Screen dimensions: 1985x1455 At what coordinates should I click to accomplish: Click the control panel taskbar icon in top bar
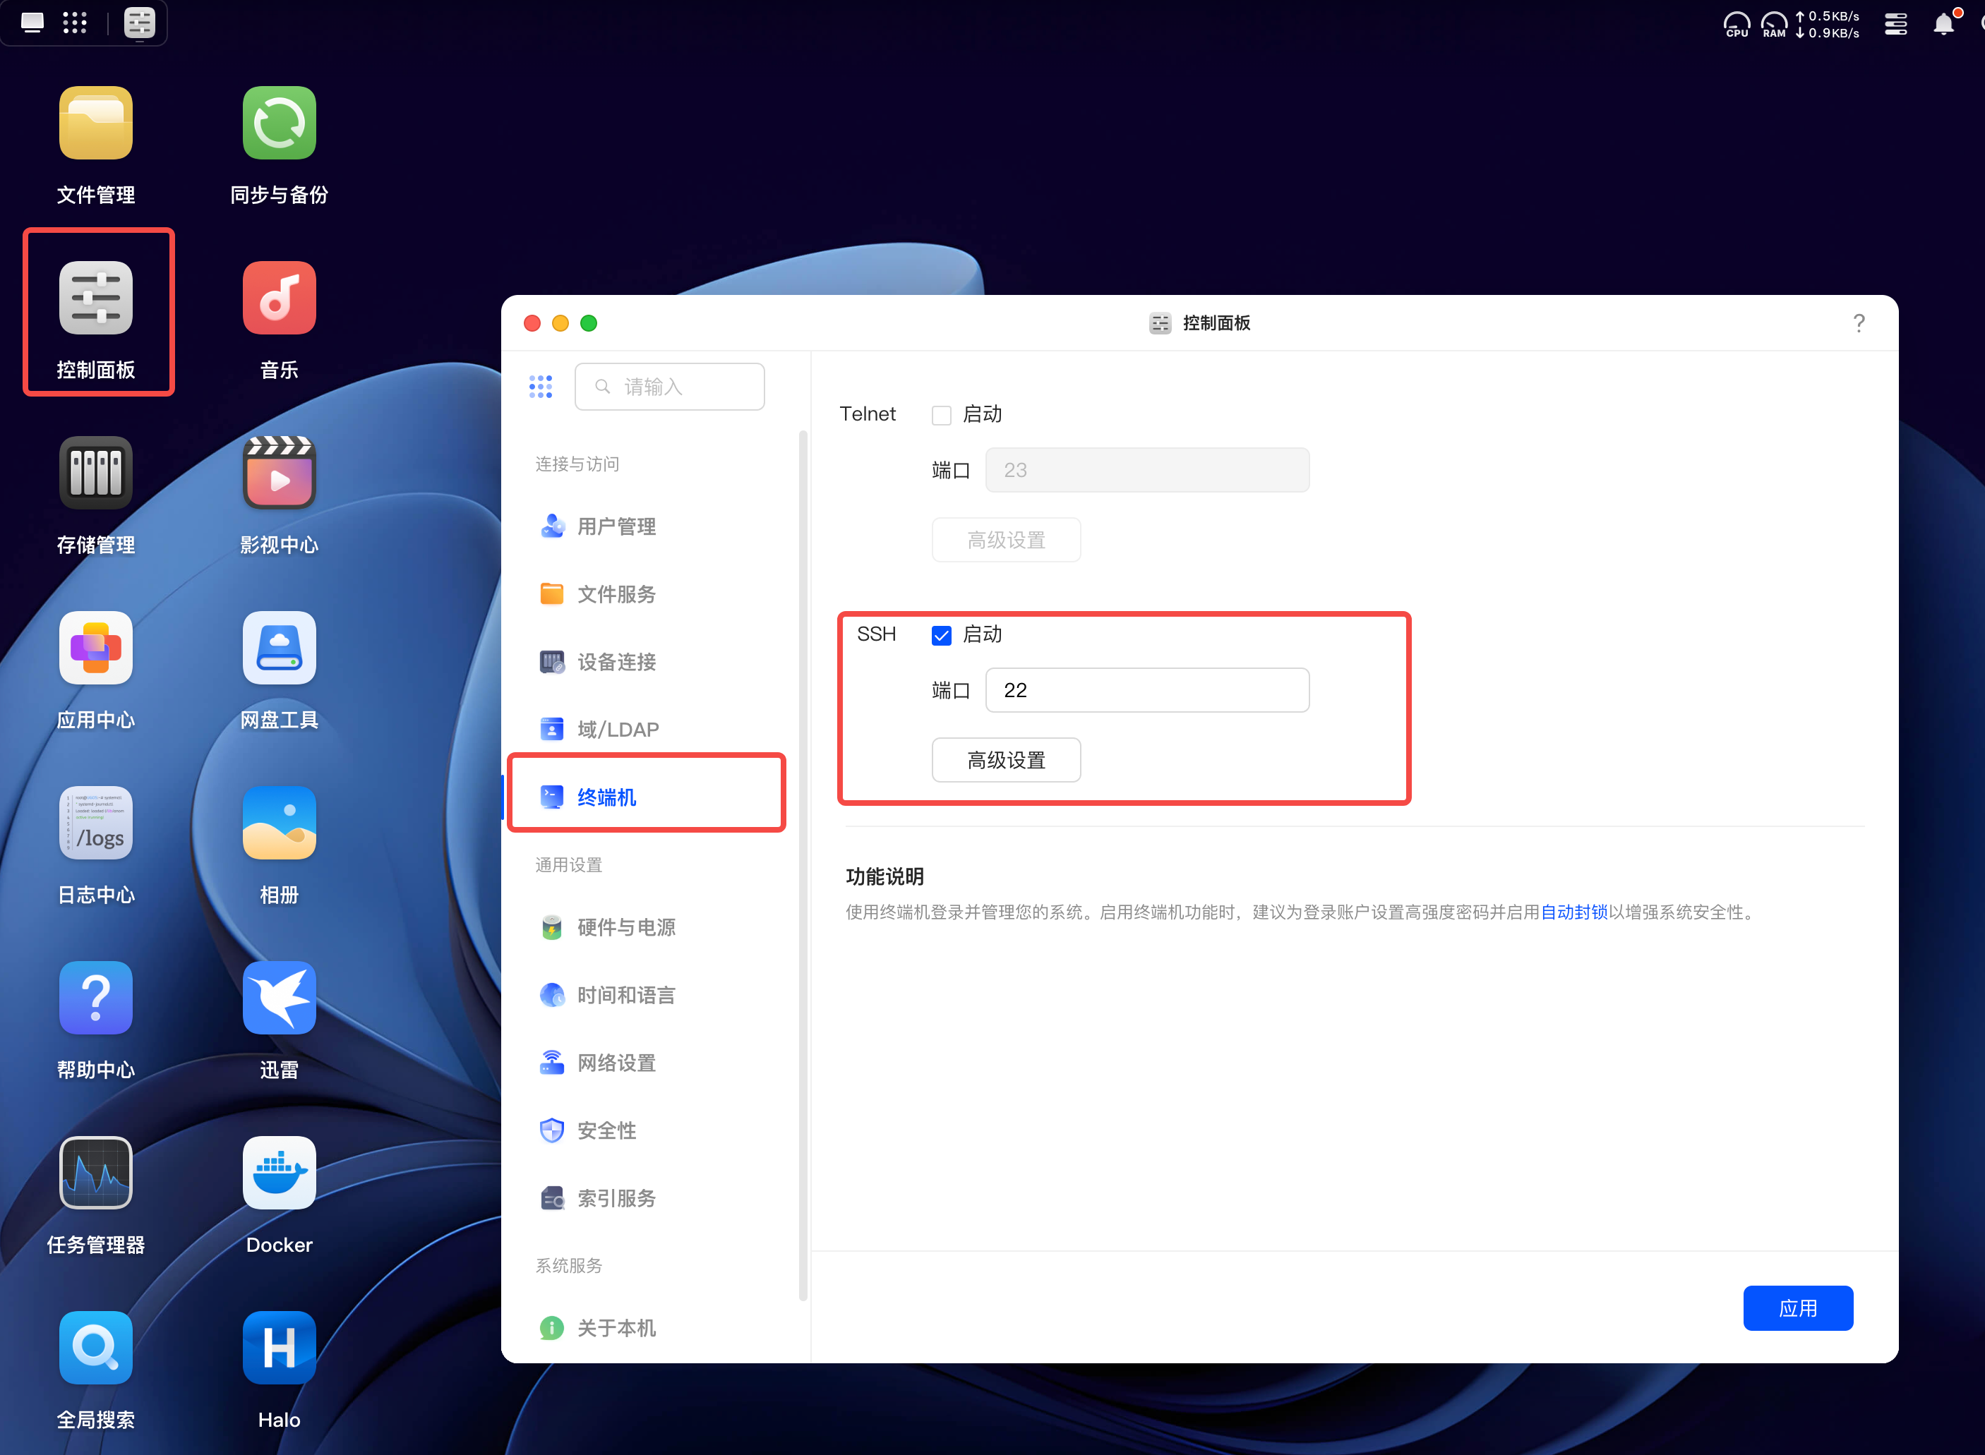click(139, 22)
